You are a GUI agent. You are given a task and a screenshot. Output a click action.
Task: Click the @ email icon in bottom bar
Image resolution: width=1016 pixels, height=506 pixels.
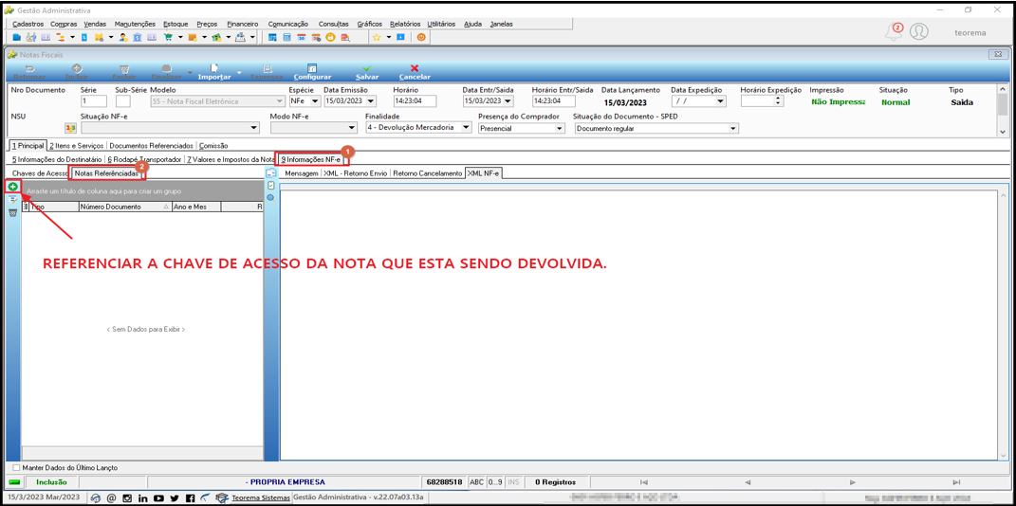point(111,498)
